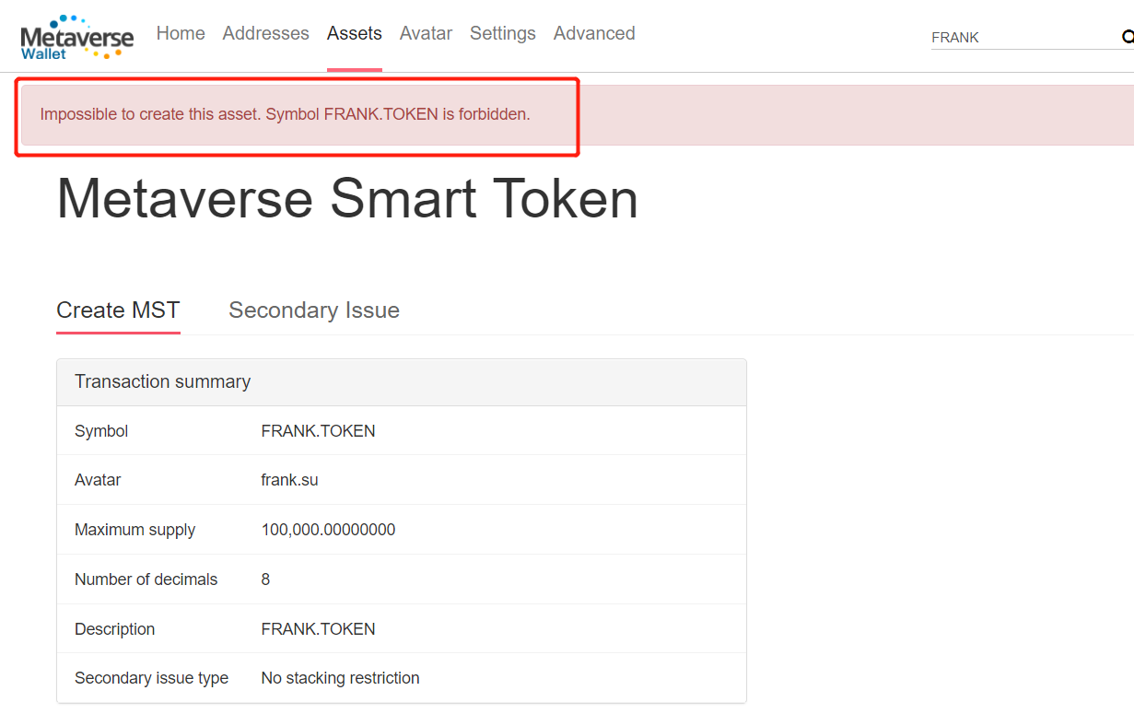Click the No stacking restriction value

pyautogui.click(x=341, y=678)
